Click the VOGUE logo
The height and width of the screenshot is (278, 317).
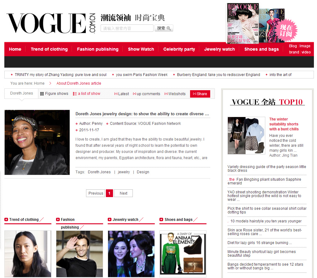click(51, 23)
